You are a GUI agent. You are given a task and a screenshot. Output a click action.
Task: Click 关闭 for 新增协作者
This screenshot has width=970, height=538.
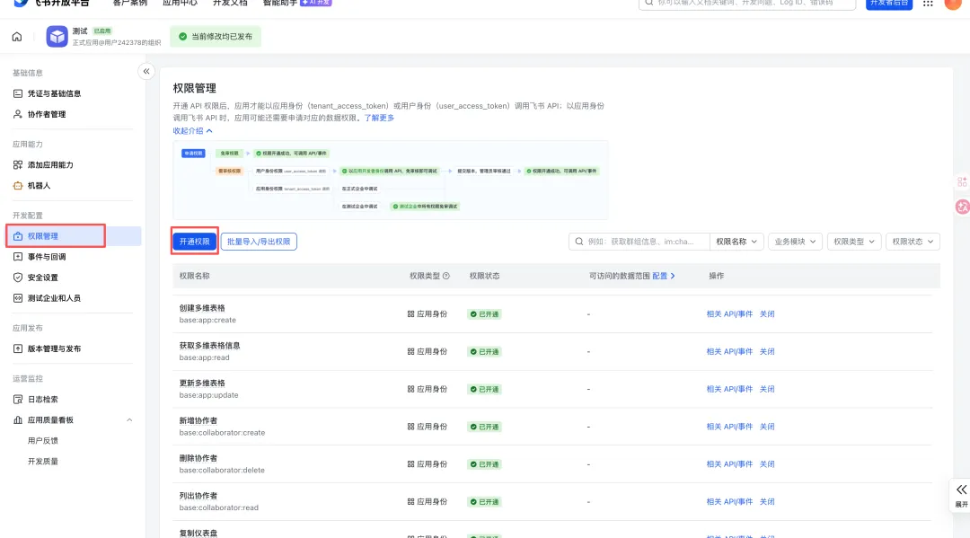pyautogui.click(x=767, y=427)
